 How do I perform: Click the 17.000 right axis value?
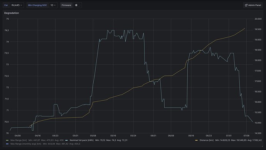coord(258,81)
